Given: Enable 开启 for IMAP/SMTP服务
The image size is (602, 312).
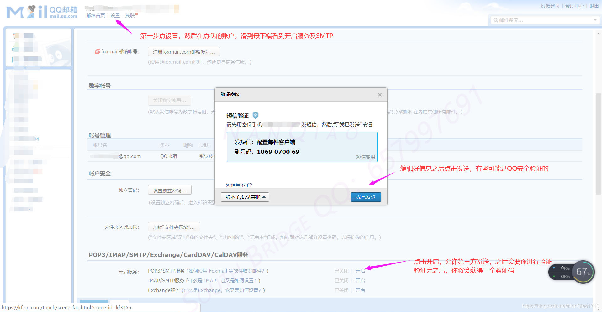Looking at the screenshot, I should click(x=360, y=280).
